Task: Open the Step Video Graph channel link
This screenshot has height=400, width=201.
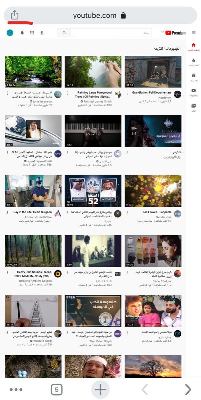Action: (x=100, y=341)
